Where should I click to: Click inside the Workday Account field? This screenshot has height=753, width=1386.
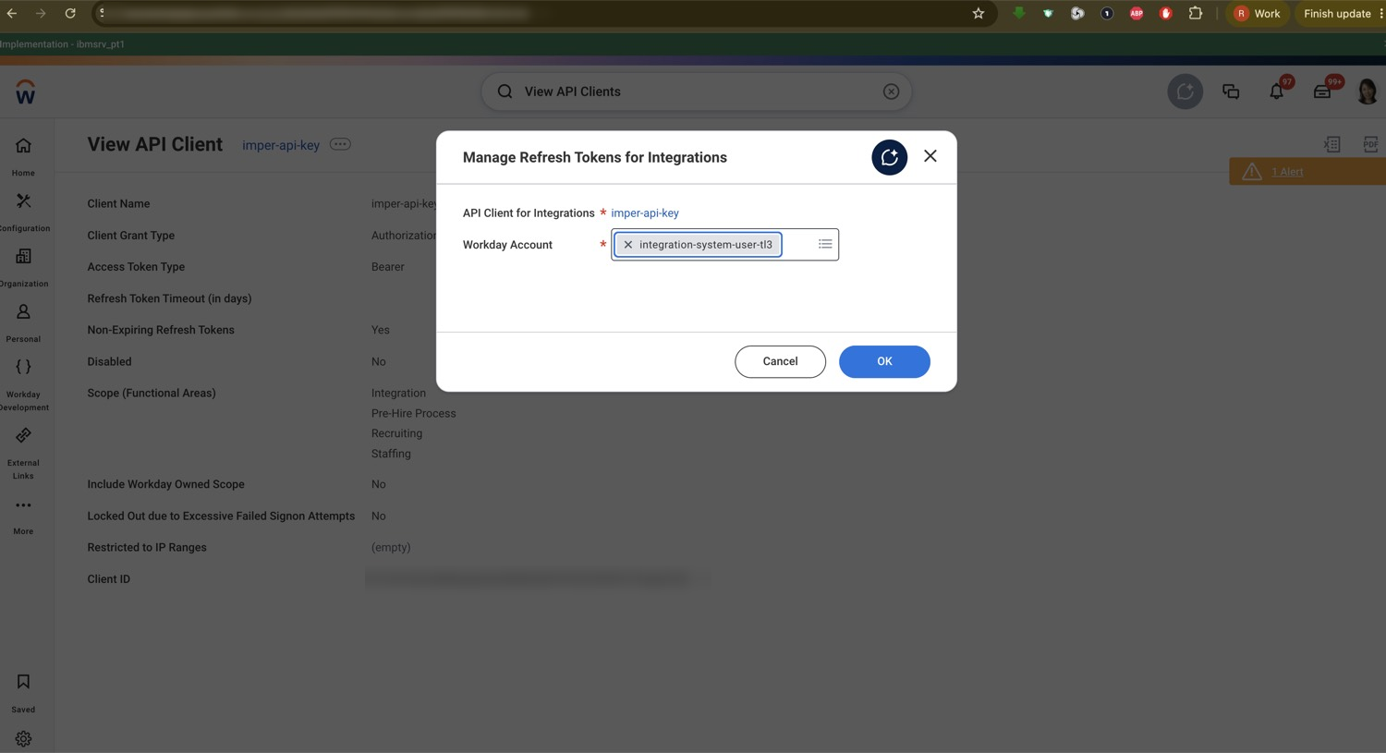pos(724,245)
